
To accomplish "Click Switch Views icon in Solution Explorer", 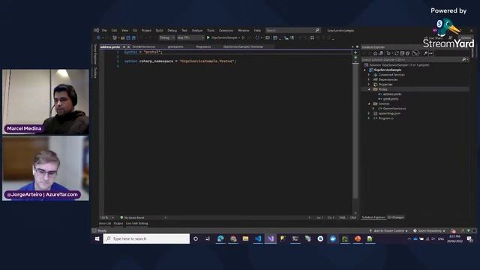I will [381, 53].
